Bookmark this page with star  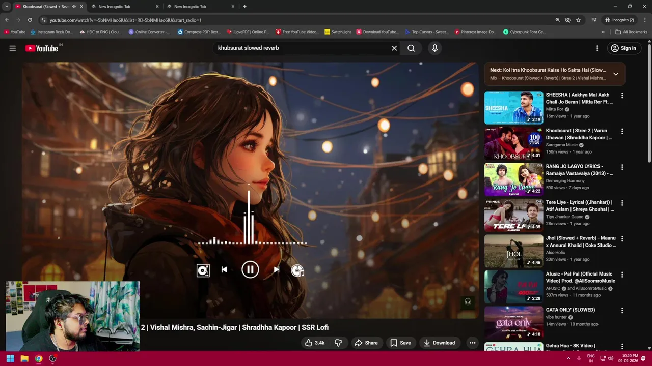(578, 20)
